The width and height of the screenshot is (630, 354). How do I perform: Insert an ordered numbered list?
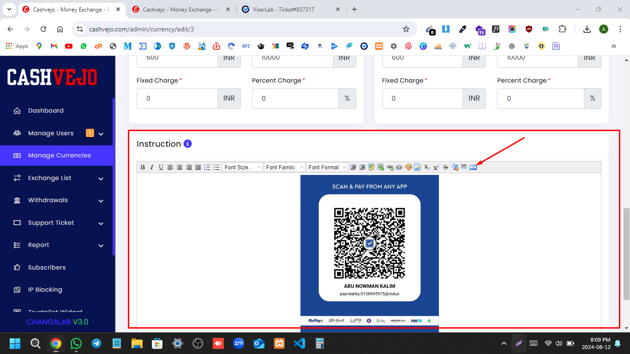point(207,167)
